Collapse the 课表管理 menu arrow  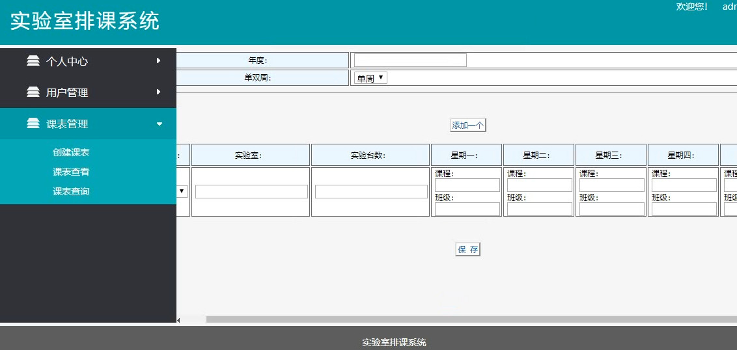(x=160, y=124)
